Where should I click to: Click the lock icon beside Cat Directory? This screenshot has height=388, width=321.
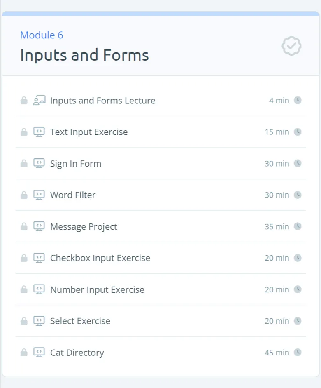point(24,353)
